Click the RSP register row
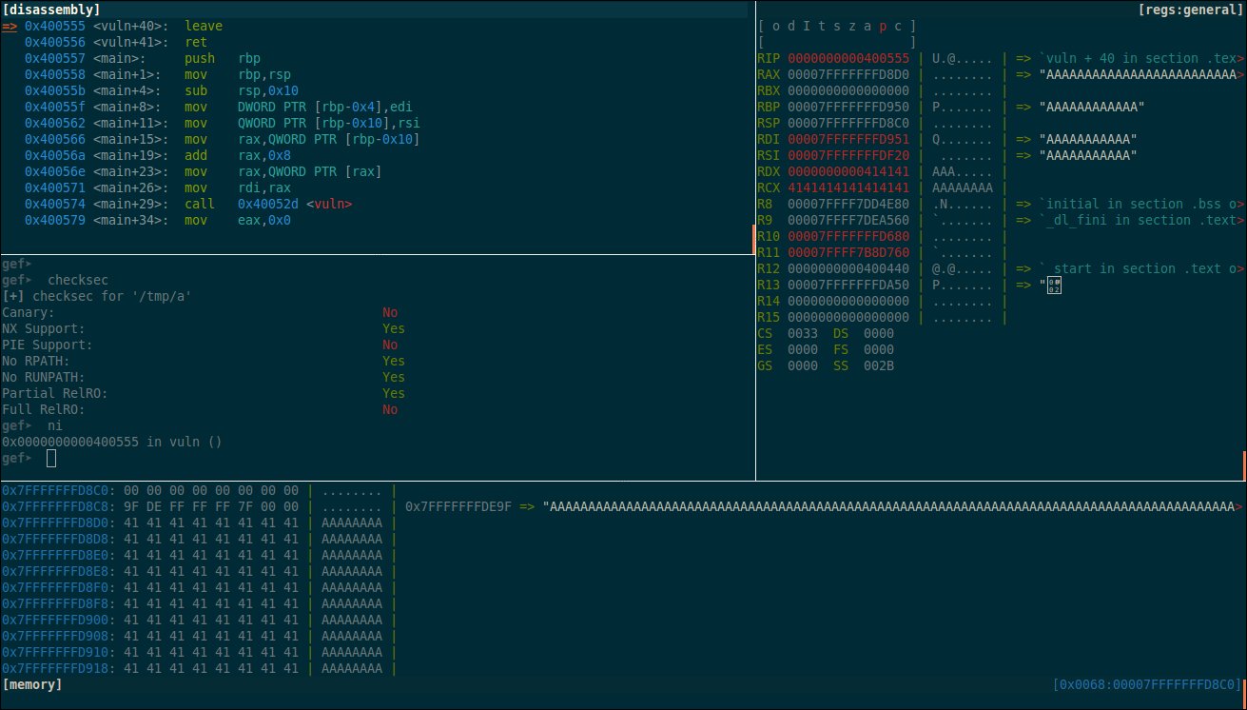 coord(883,123)
